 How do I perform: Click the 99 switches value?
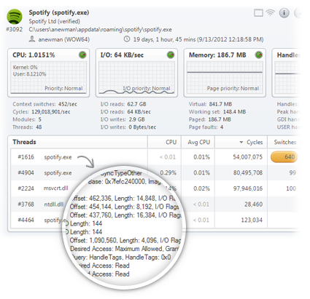292,172
